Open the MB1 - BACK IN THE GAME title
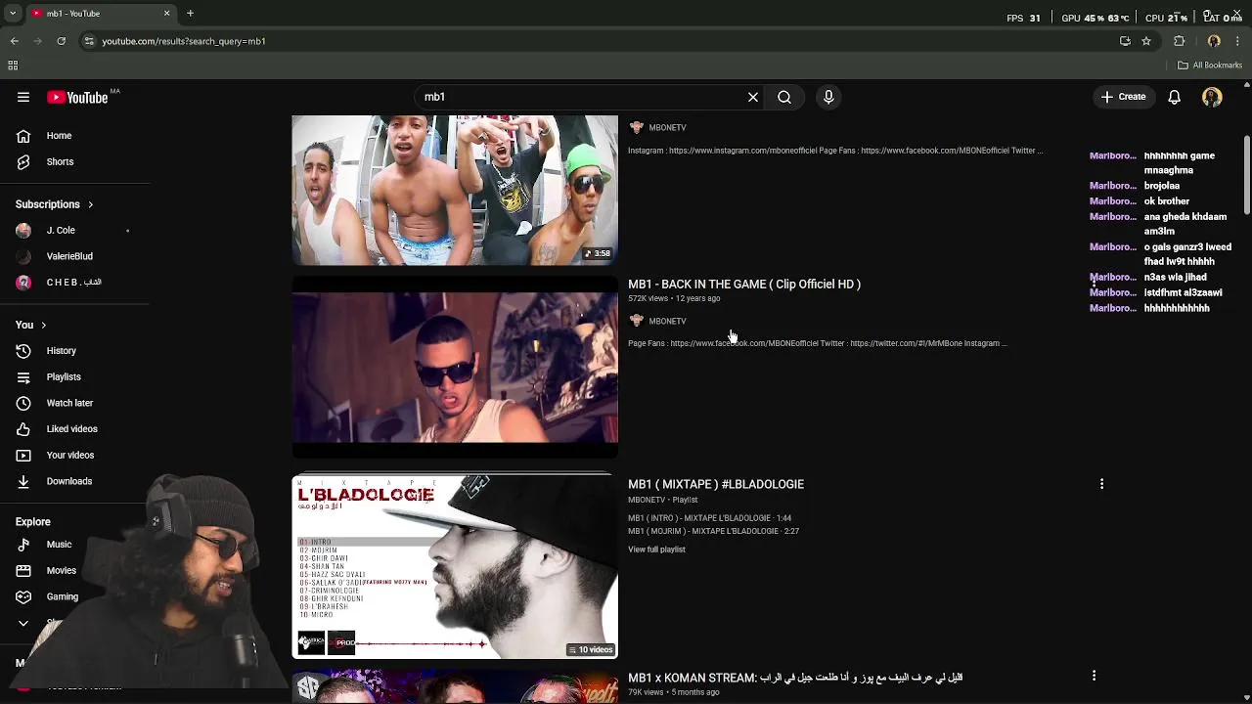 coord(744,285)
